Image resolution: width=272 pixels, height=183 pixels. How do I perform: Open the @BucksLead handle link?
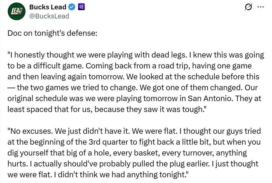click(49, 16)
